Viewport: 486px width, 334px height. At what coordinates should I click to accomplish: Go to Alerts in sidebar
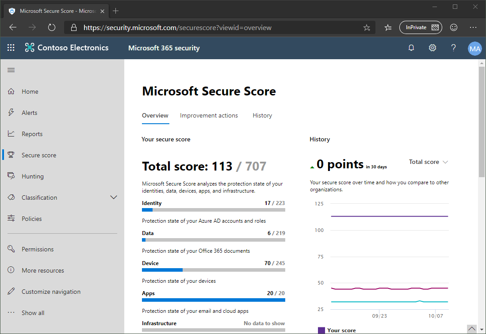coord(29,113)
